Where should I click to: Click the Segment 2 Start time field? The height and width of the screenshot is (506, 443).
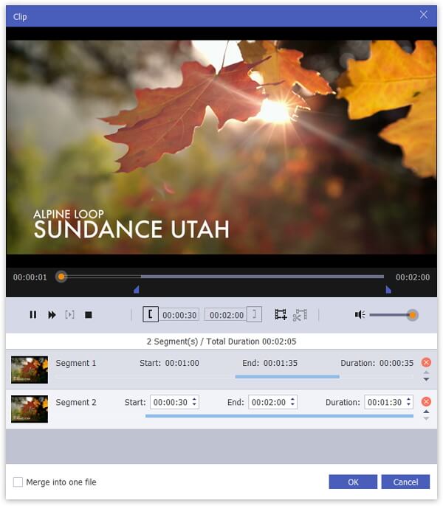(174, 402)
